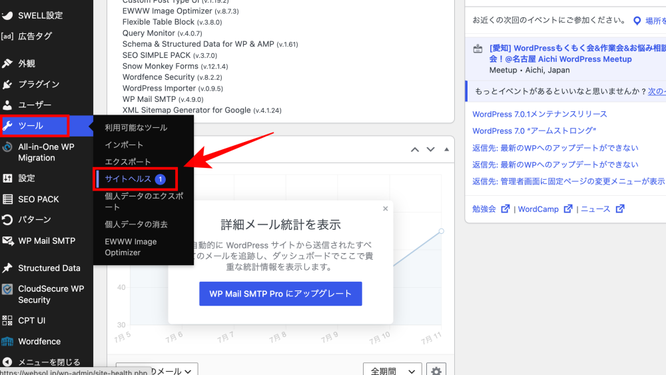Open the 全期間 period dropdown
666x375 pixels.
(392, 371)
